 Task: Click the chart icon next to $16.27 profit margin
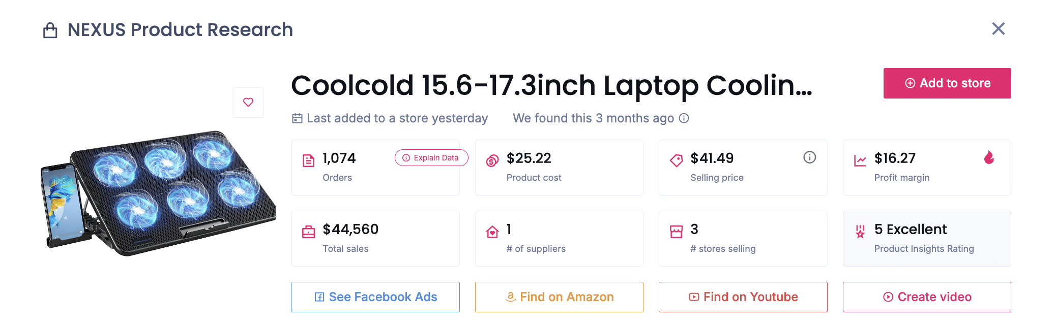pos(859,159)
